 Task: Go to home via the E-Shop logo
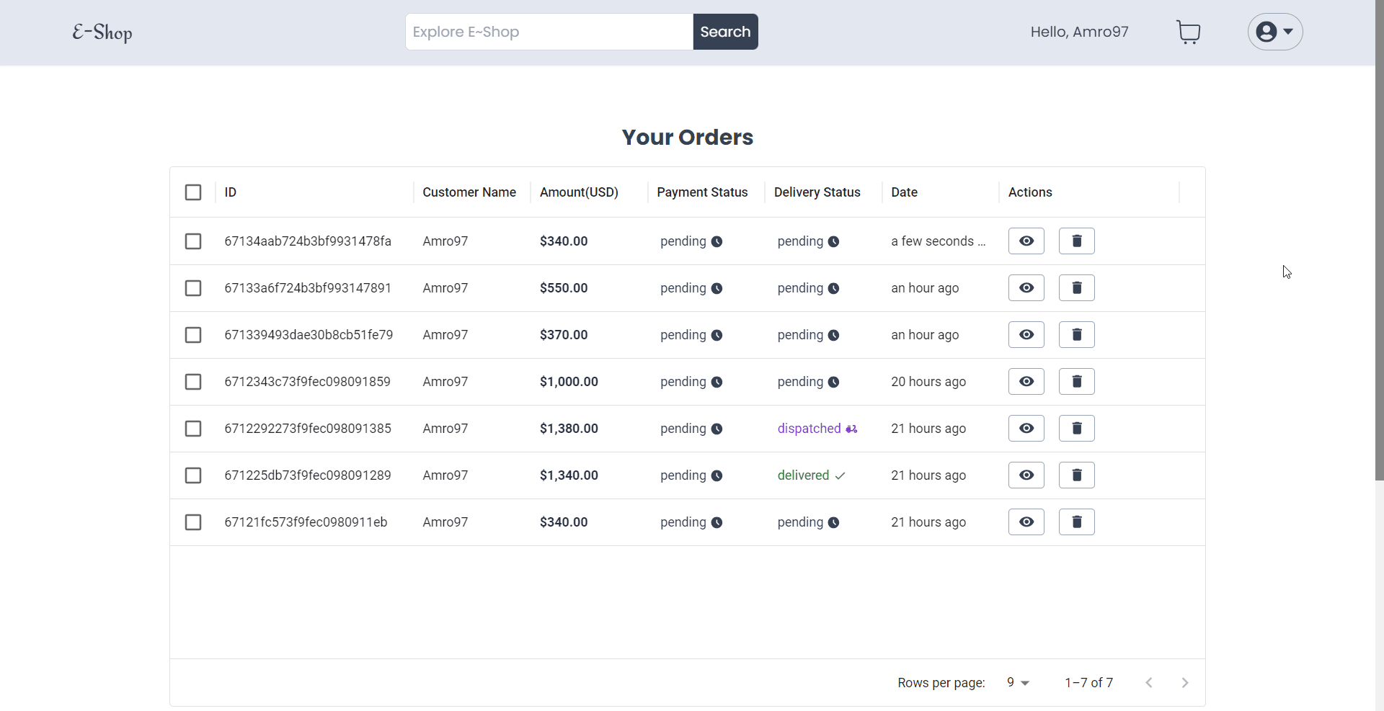click(102, 32)
